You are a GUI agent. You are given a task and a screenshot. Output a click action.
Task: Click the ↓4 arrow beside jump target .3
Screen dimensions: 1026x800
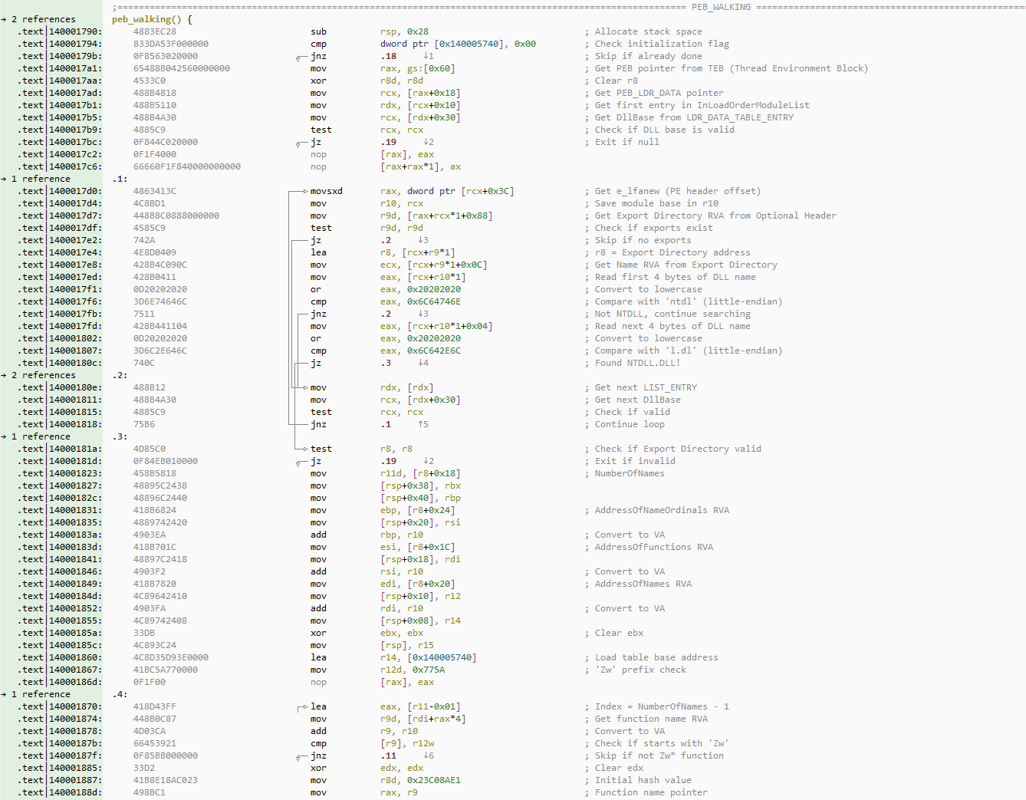pos(423,363)
